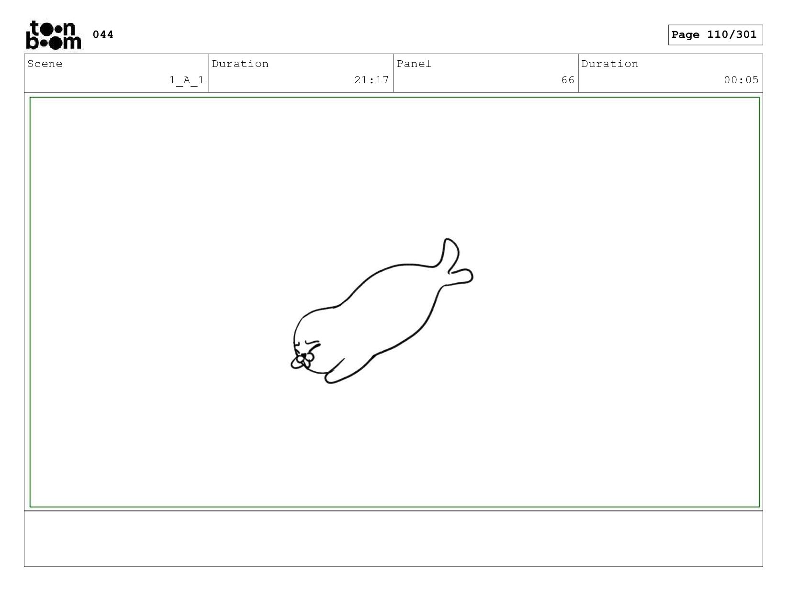This screenshot has width=788, height=610.
Task: Click the seal's nose and whiskers
Action: 303,360
